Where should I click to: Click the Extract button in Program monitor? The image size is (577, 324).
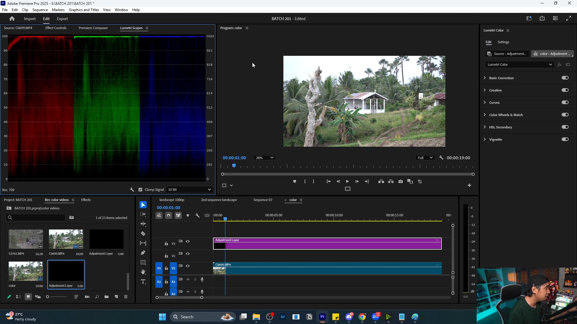391,181
